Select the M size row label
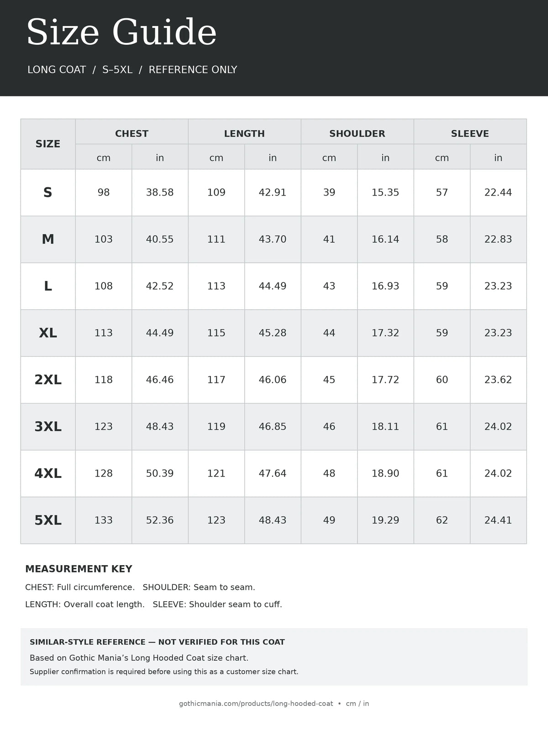The image size is (548, 731). [48, 239]
